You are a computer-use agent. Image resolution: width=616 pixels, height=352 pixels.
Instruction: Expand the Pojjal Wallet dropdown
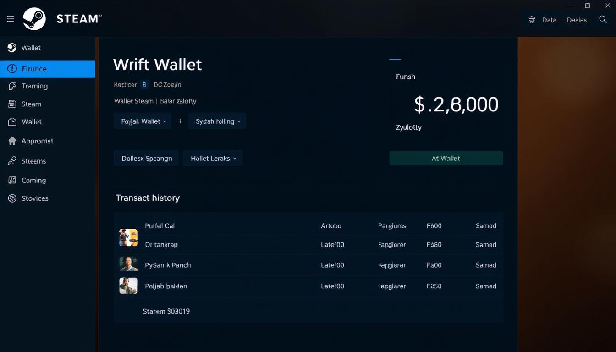[x=142, y=121]
